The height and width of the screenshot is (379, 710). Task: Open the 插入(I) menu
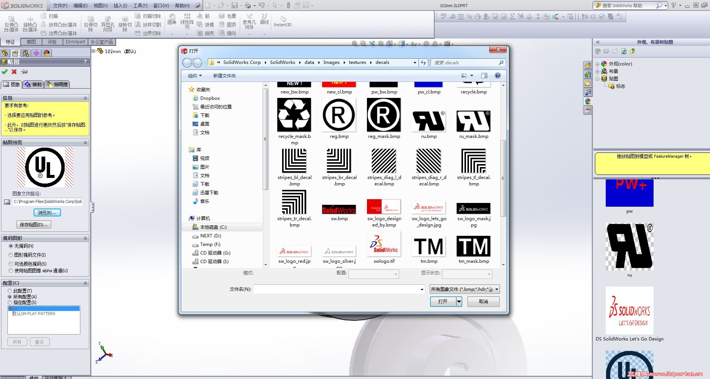(120, 6)
